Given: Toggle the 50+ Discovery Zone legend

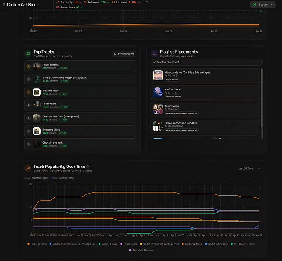Looking at the screenshot, I should coord(63,178).
